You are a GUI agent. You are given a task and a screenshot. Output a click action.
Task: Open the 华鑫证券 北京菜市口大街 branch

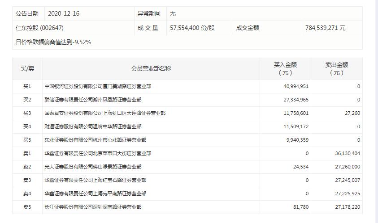[98, 153]
